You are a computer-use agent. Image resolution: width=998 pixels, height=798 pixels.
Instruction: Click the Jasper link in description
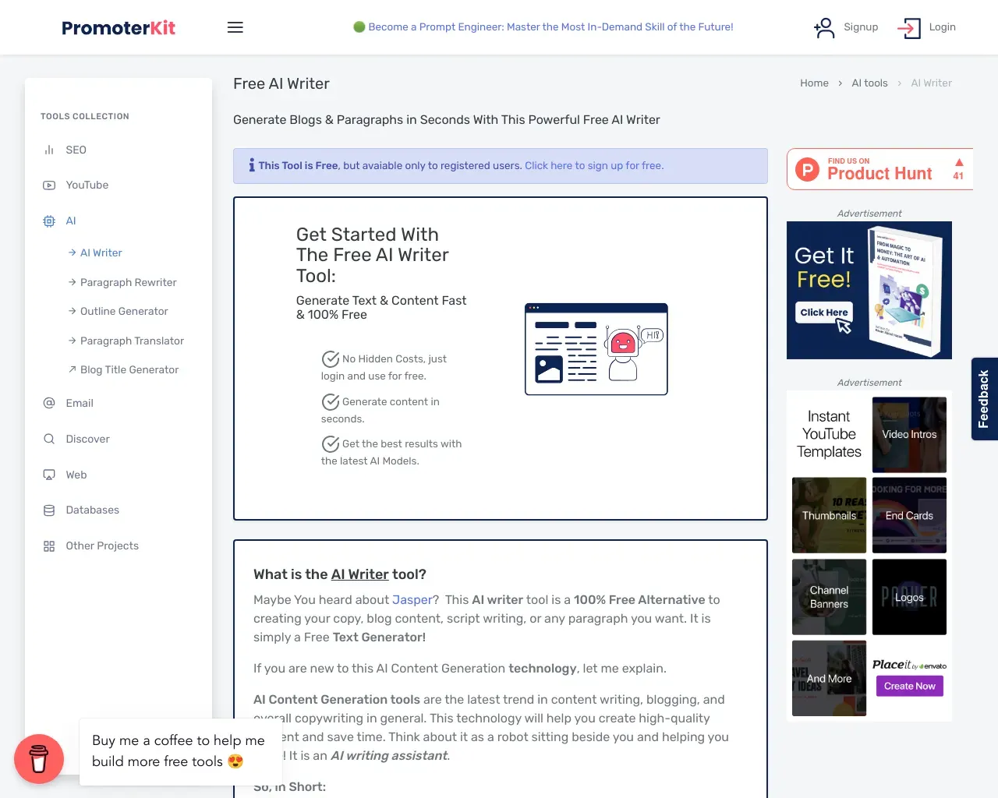(412, 600)
